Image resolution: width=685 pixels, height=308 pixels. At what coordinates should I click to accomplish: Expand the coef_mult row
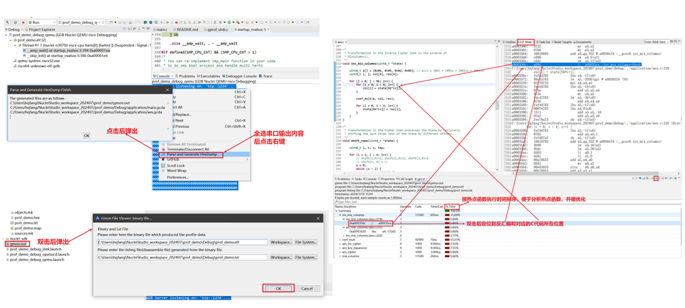(x=341, y=240)
